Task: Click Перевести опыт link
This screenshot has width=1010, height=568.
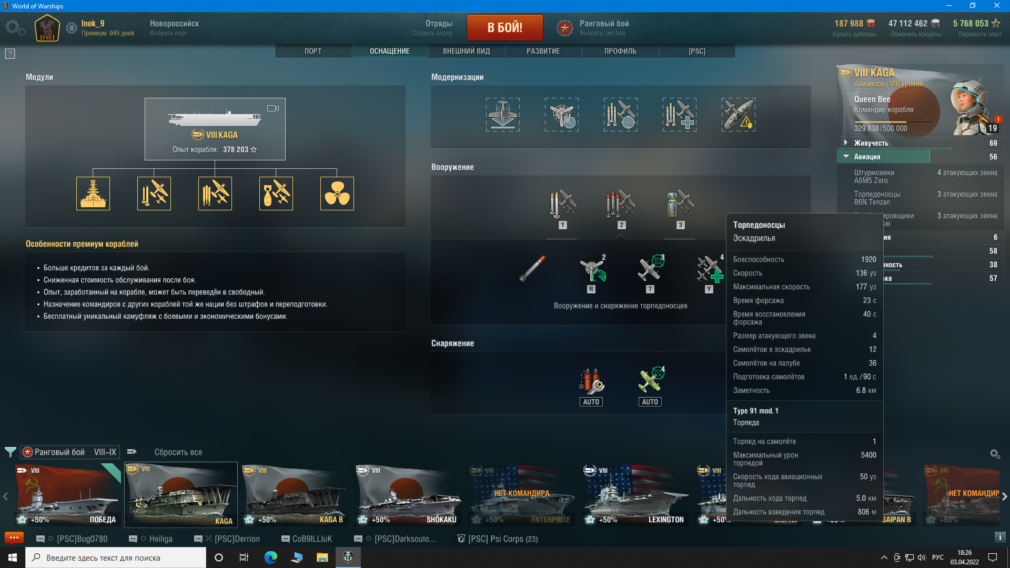Action: coord(980,34)
